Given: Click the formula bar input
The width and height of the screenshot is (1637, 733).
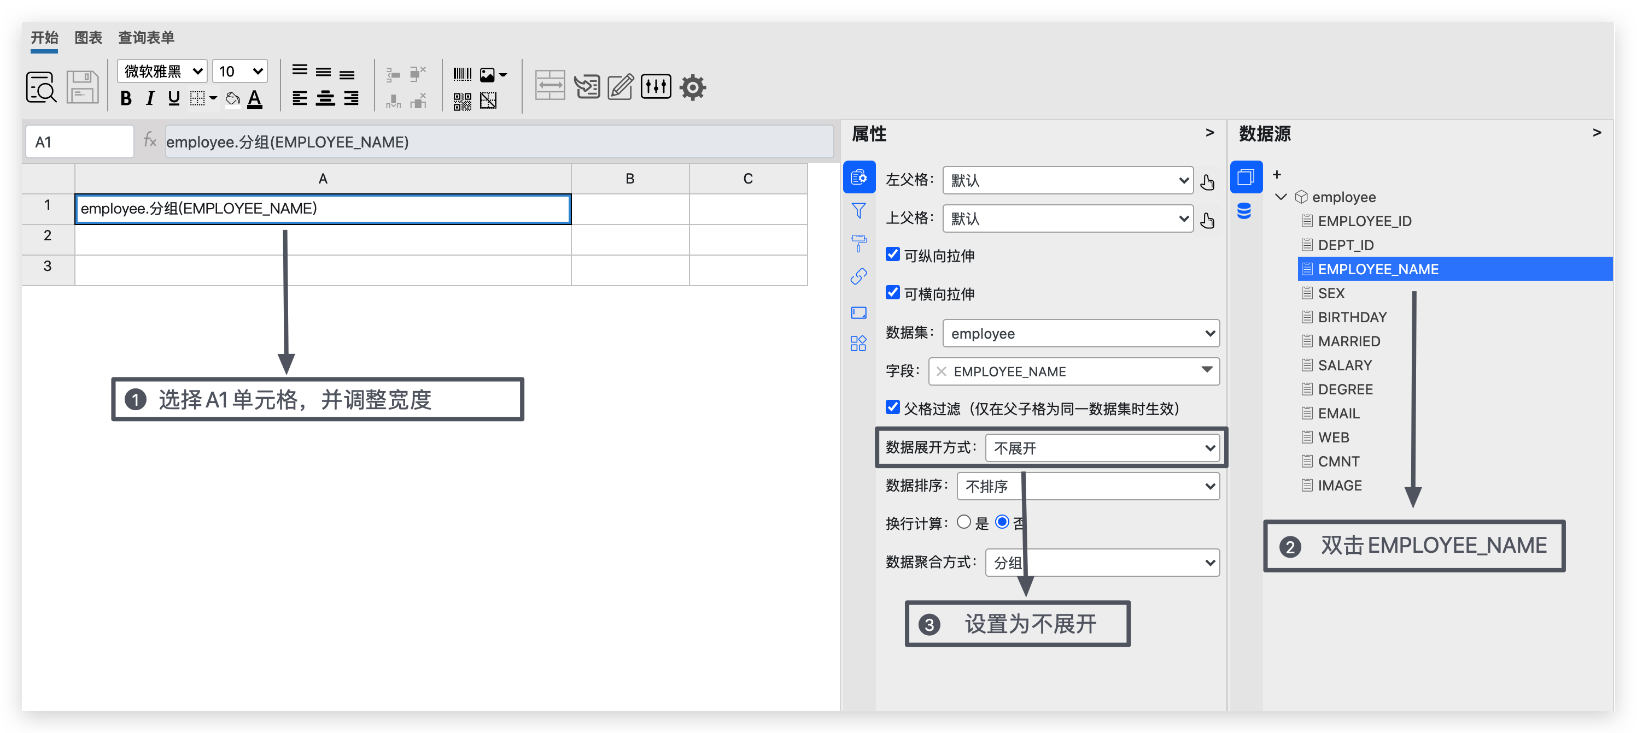Looking at the screenshot, I should [499, 141].
